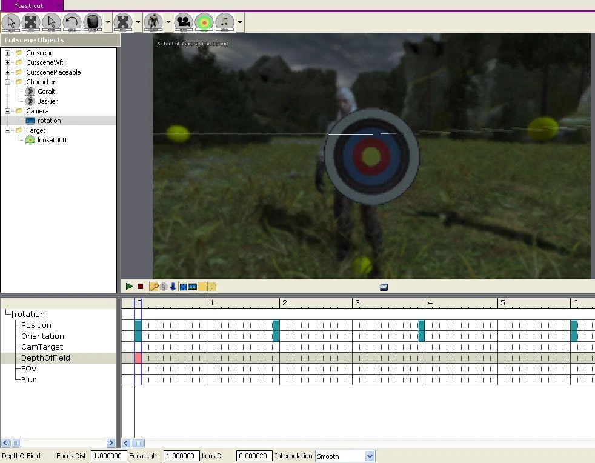
Task: Select the rotation camera item
Action: [49, 121]
